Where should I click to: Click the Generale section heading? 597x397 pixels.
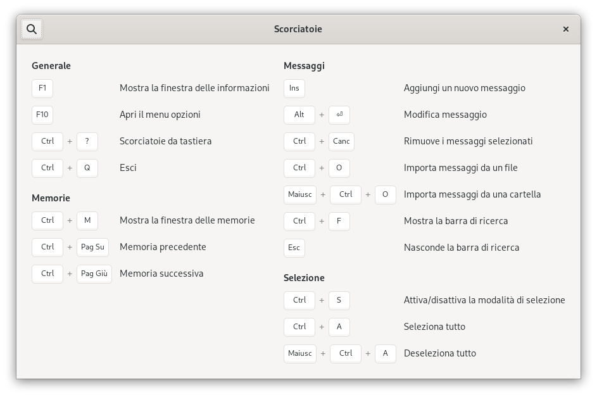click(x=51, y=66)
